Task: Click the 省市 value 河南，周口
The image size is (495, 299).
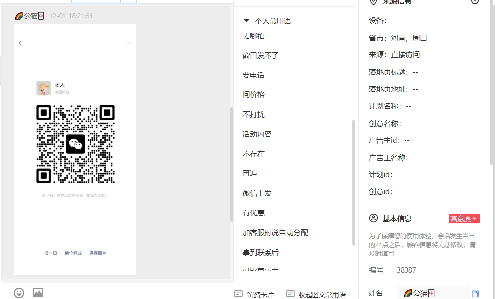Action: [x=409, y=38]
